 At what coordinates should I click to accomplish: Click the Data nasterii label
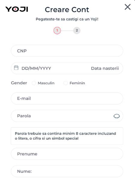(x=105, y=68)
